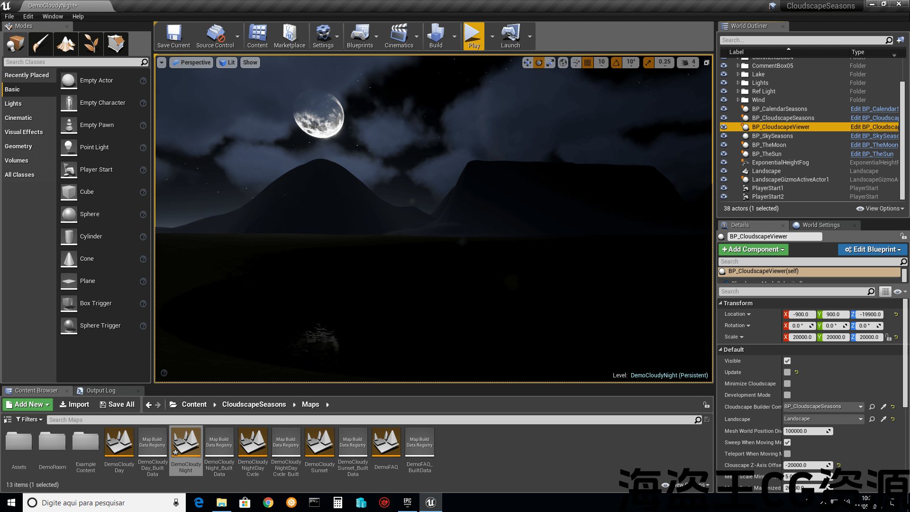Screen dimensions: 910x512
Task: Open the Perspective viewport dropdown
Action: [x=191, y=63]
